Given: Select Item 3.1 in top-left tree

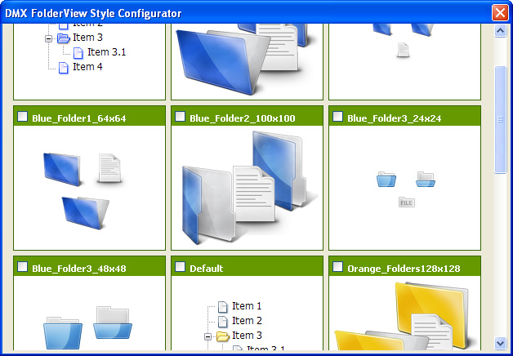Looking at the screenshot, I should [107, 52].
